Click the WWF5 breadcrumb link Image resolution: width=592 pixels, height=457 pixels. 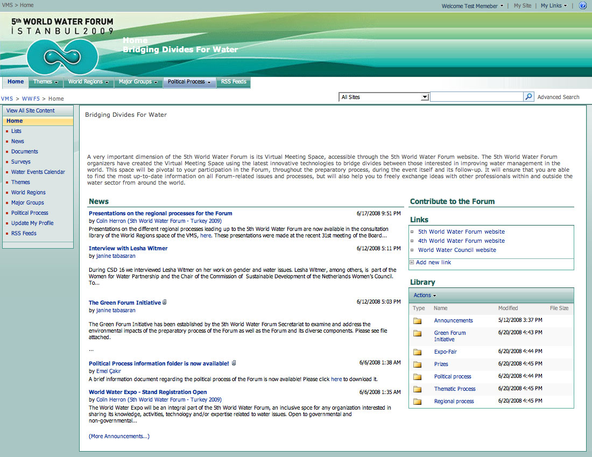(31, 99)
